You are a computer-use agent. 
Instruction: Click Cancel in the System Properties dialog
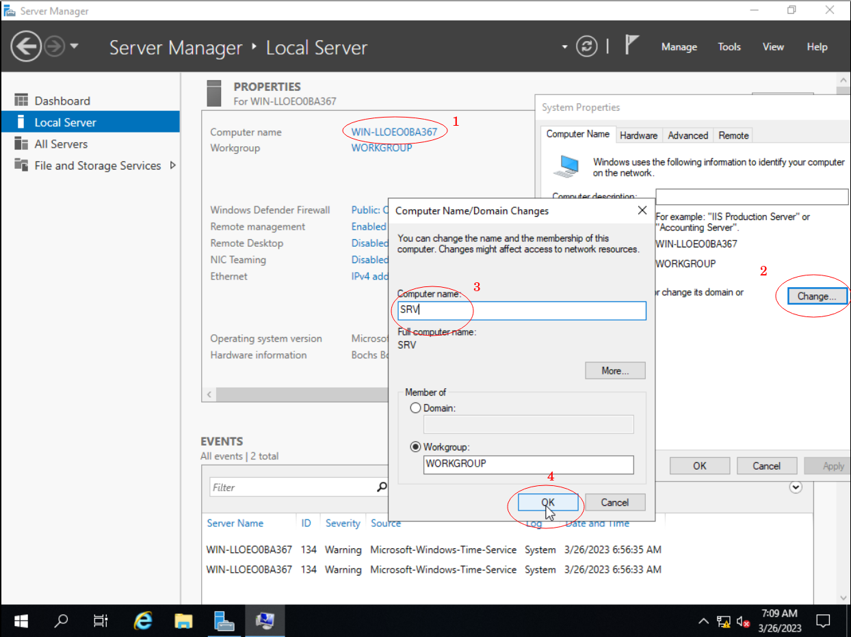coord(767,465)
